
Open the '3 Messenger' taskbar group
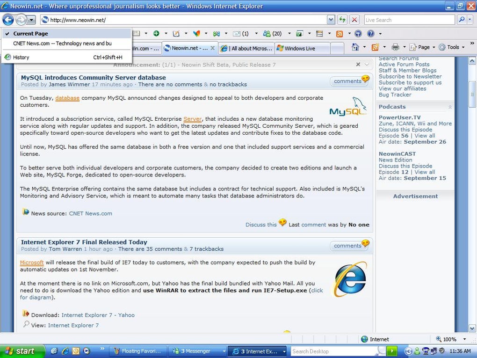[x=198, y=351]
